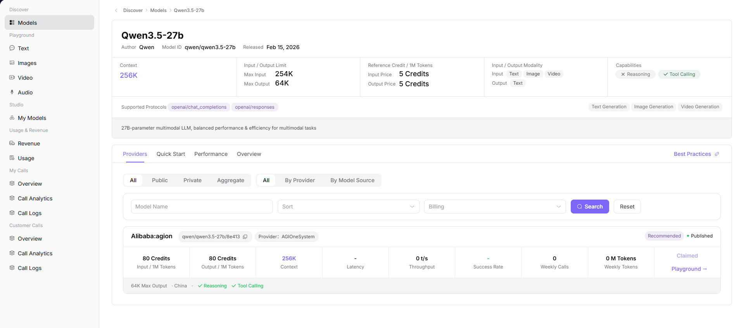Click the openai/chat_completions protocol tag
The image size is (739, 328).
199,107
